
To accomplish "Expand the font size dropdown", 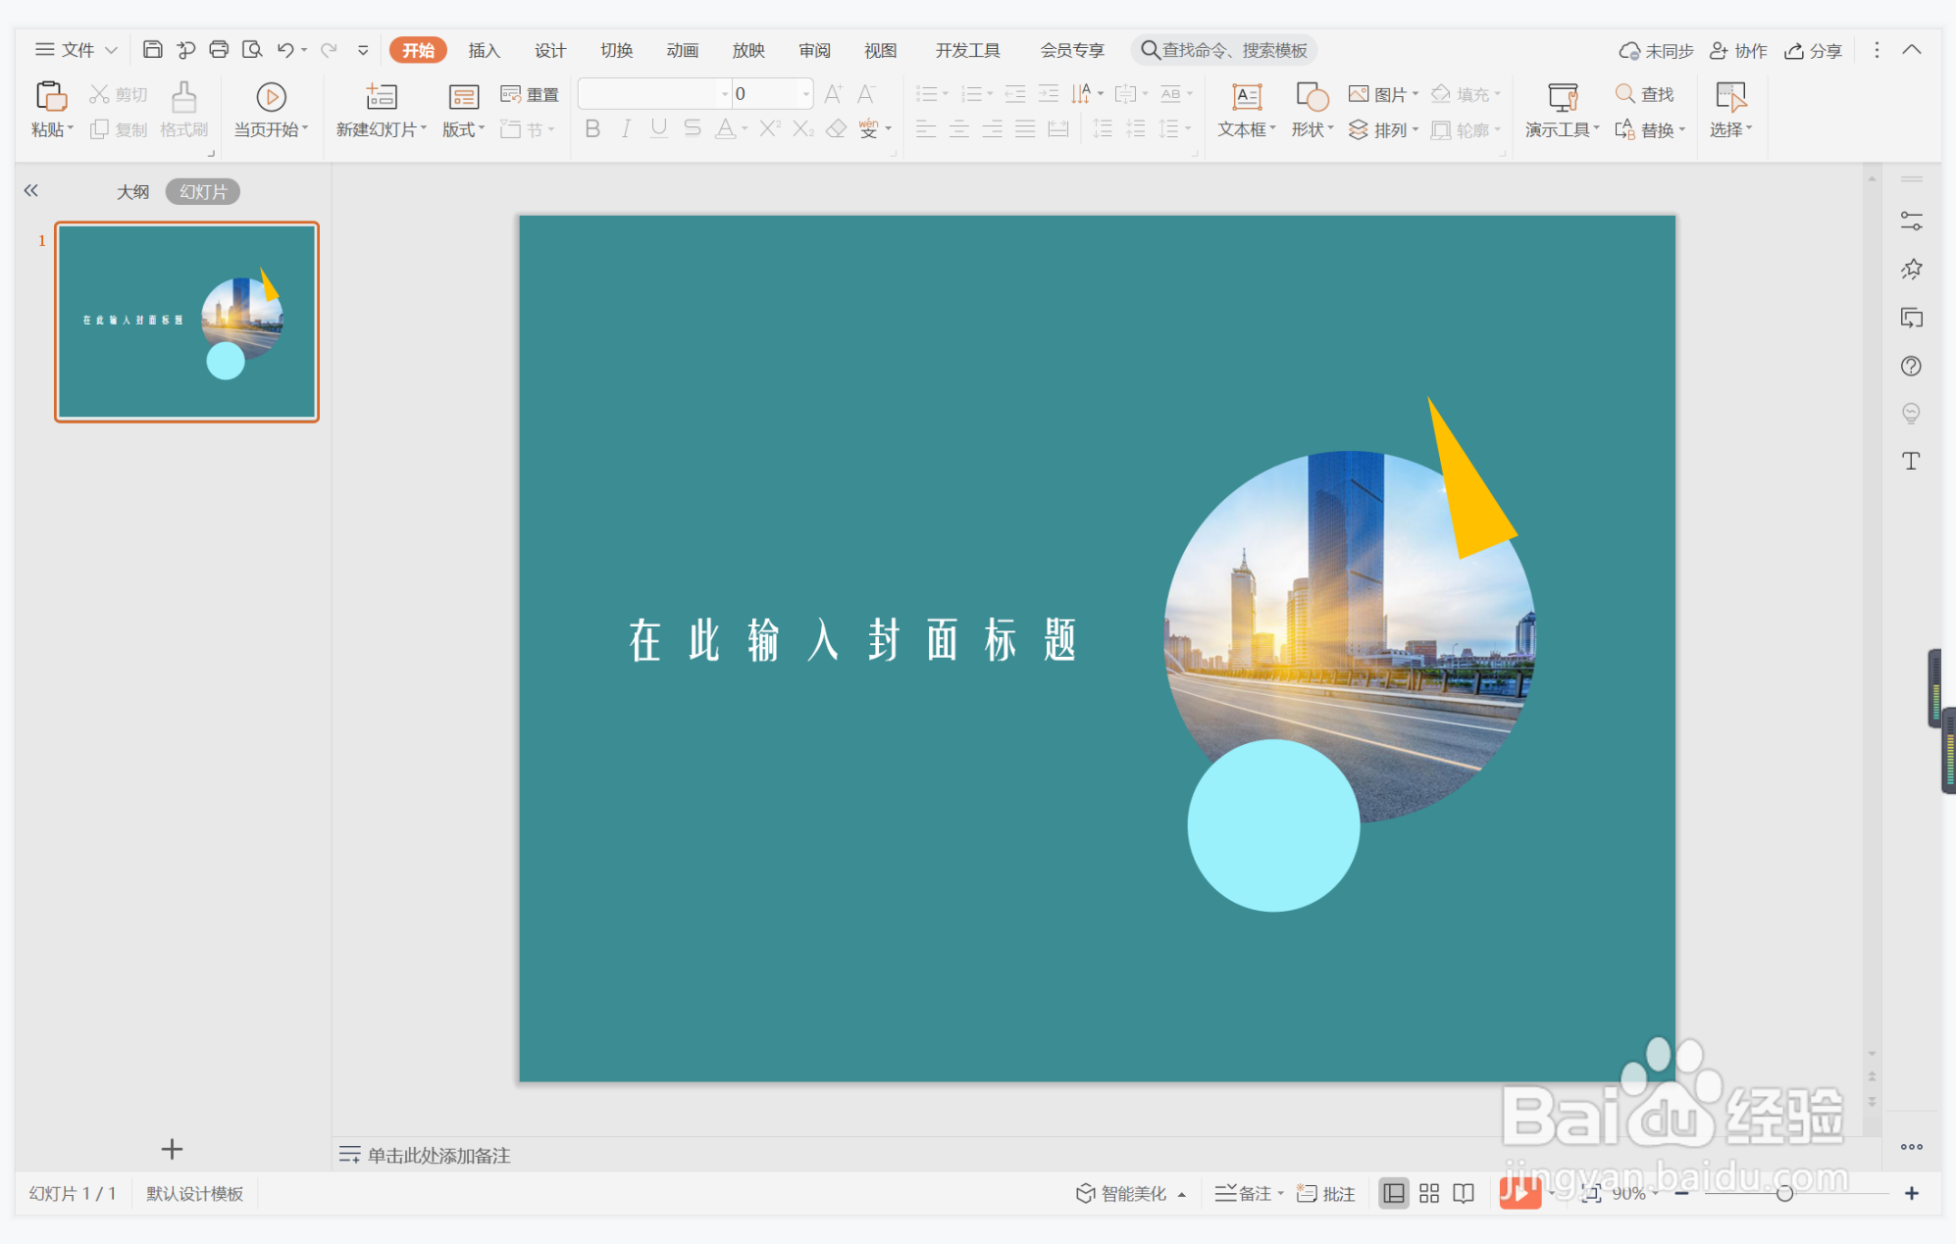I will (806, 94).
